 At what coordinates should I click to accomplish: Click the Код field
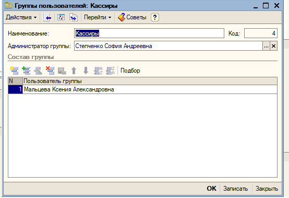click(x=261, y=33)
